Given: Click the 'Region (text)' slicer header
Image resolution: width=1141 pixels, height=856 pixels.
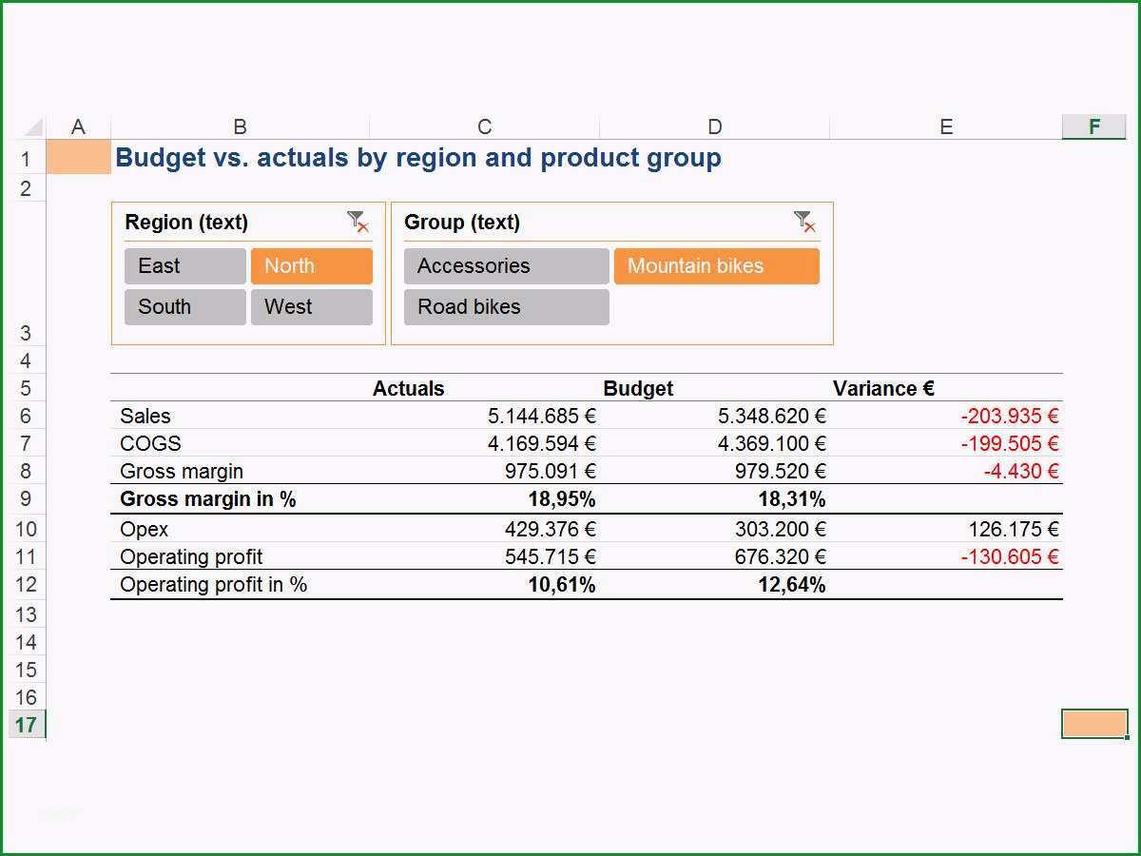Looking at the screenshot, I should tap(186, 223).
